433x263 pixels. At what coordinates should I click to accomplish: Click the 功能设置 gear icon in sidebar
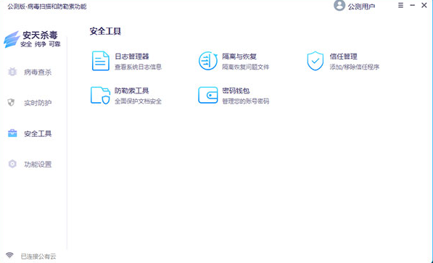coord(12,164)
